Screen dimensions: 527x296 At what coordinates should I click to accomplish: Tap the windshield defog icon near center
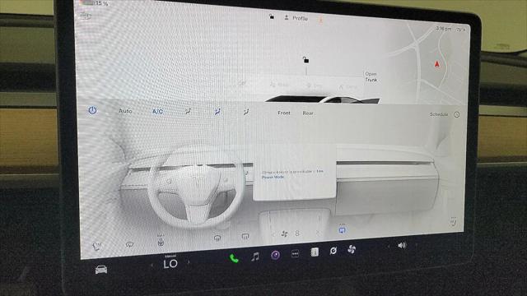click(217, 238)
